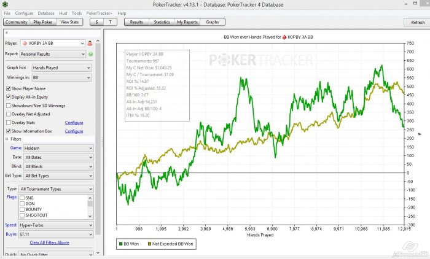Click the left panel scroll down arrow
Image resolution: width=430 pixels, height=259 pixels.
tap(98, 253)
